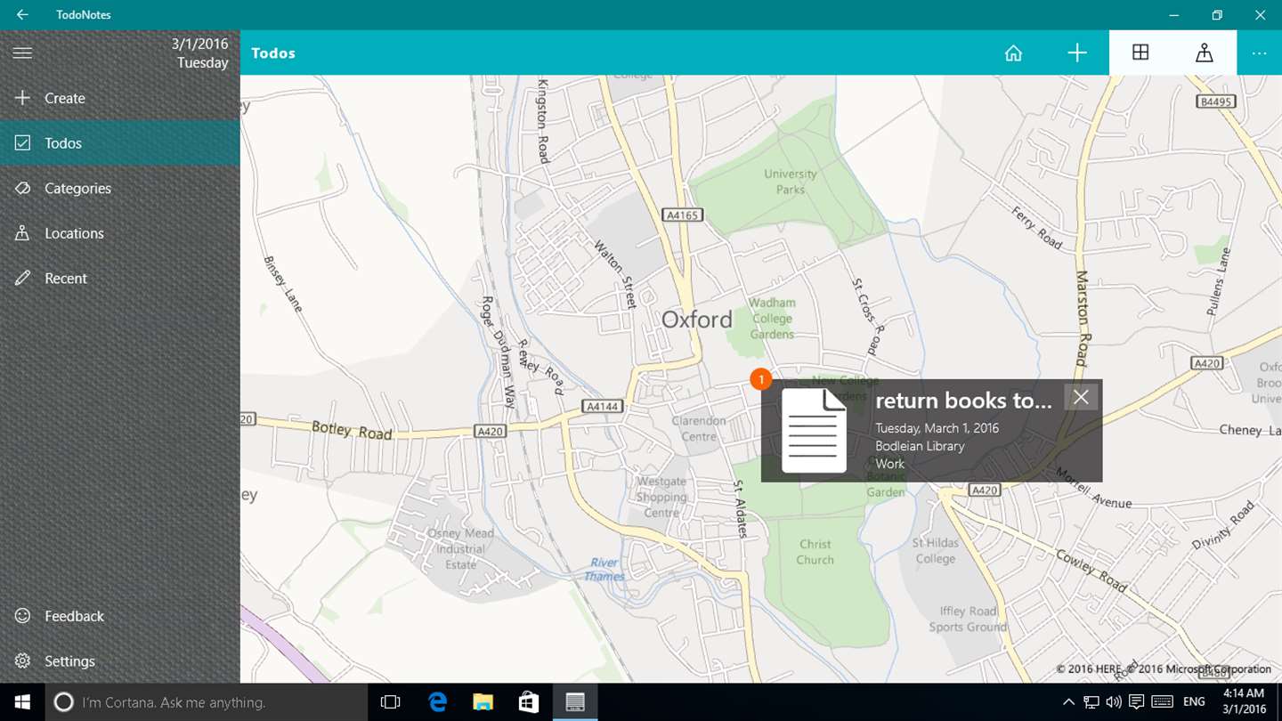The width and height of the screenshot is (1282, 721).
Task: Open Recent in the sidebar
Action: [x=120, y=279]
